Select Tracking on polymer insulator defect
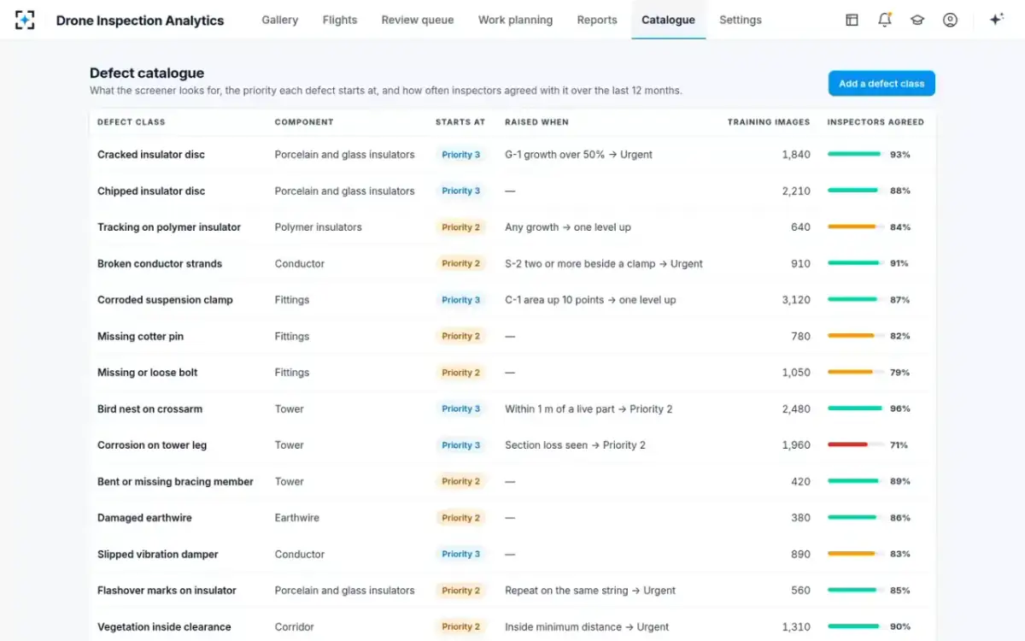This screenshot has width=1025, height=641. click(x=169, y=227)
